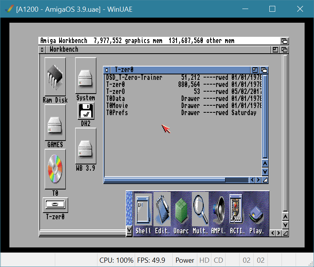Click the DH2 floppy disk icon

86,111
